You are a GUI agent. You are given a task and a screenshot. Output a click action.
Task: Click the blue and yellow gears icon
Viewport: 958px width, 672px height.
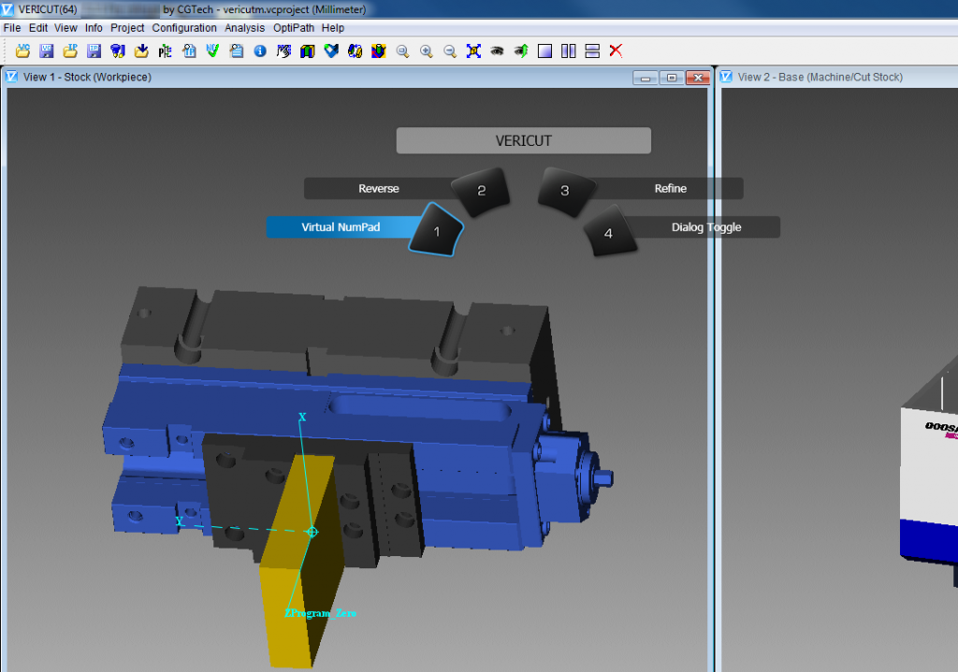(355, 51)
